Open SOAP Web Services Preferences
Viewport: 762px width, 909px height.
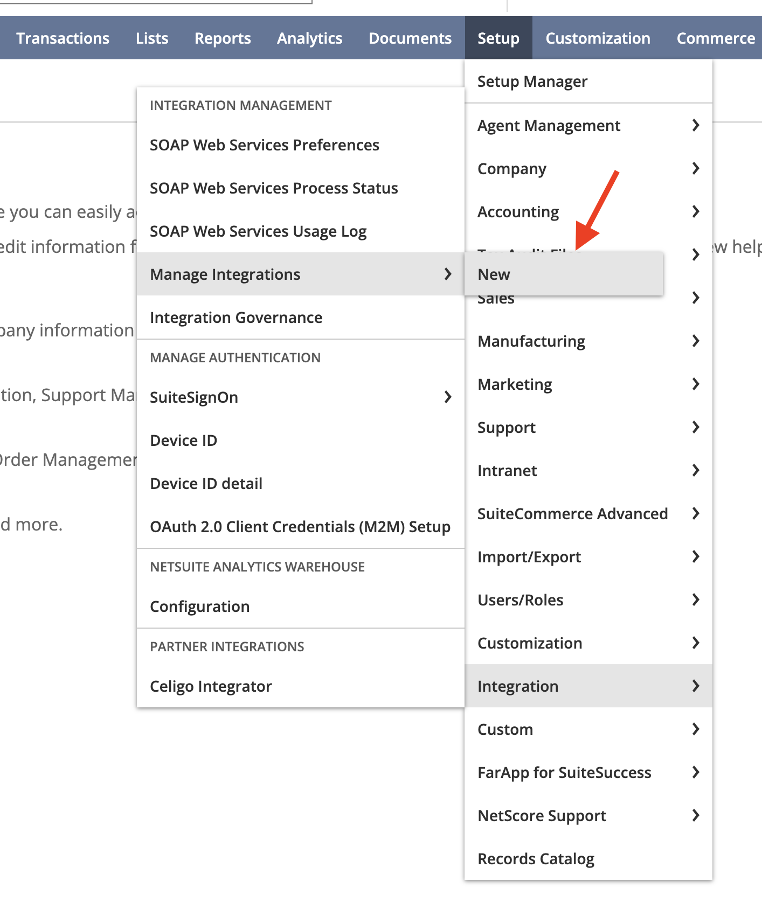tap(301, 145)
